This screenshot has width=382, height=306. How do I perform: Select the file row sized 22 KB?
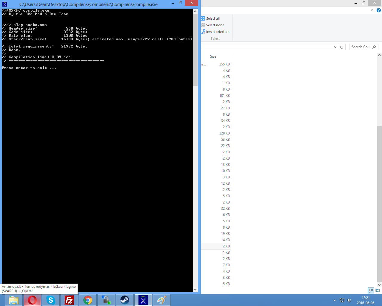(x=216, y=146)
